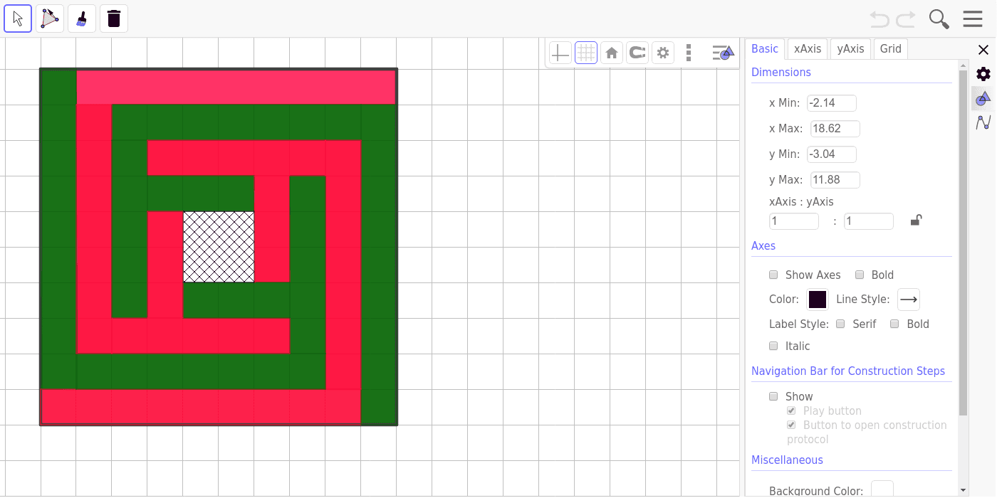
Task: Click Navigation Bar for Construction Steps heading
Action: tap(848, 371)
